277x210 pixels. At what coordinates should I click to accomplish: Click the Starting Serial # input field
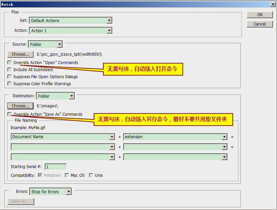(55, 167)
